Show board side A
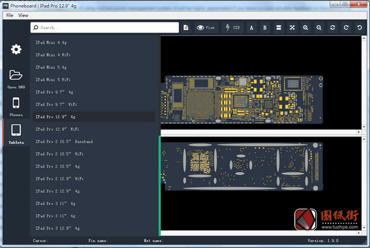This screenshot has width=370, height=248. 251,28
